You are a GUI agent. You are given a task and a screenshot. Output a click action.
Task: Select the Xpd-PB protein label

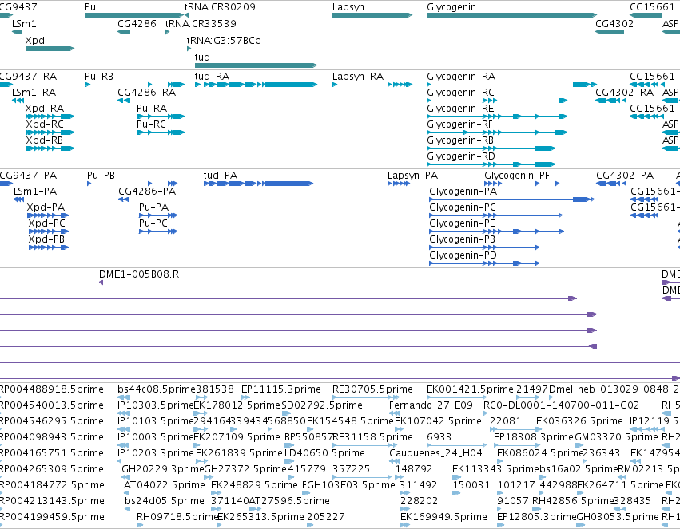(46, 239)
